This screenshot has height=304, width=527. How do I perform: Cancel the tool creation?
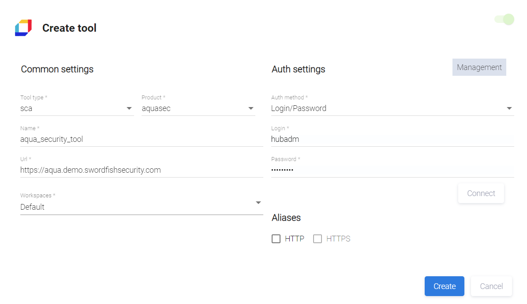pos(491,286)
